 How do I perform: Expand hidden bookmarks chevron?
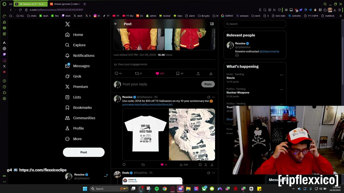(341, 16)
